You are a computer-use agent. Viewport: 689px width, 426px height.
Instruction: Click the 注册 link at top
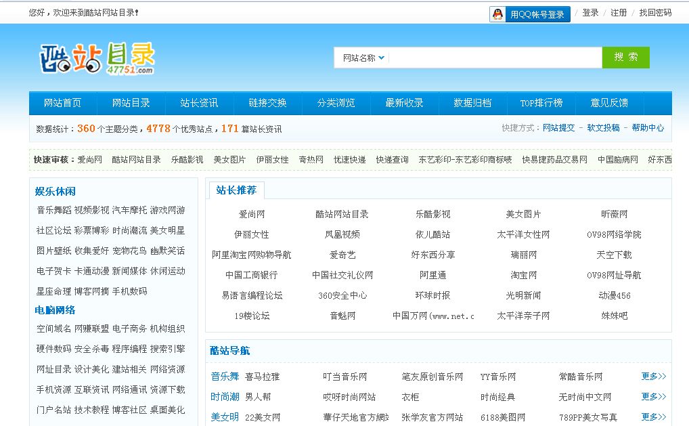coord(618,13)
